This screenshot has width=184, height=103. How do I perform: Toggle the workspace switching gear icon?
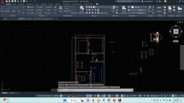pos(140,96)
